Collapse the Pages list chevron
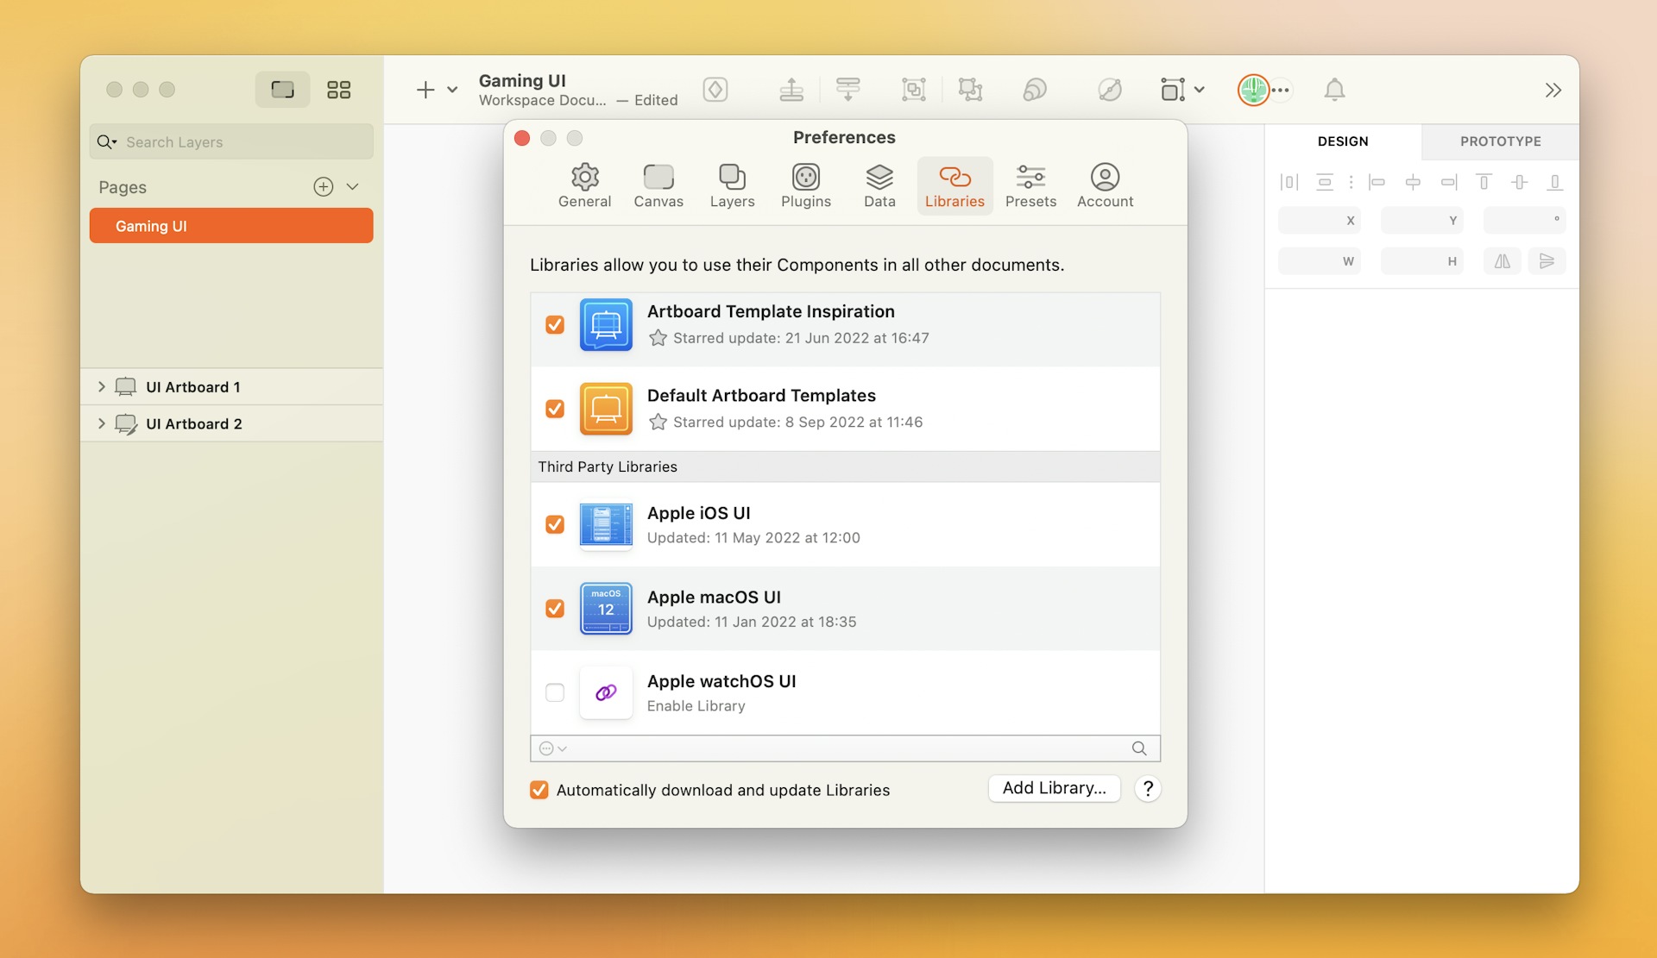This screenshot has height=958, width=1657. (x=353, y=187)
